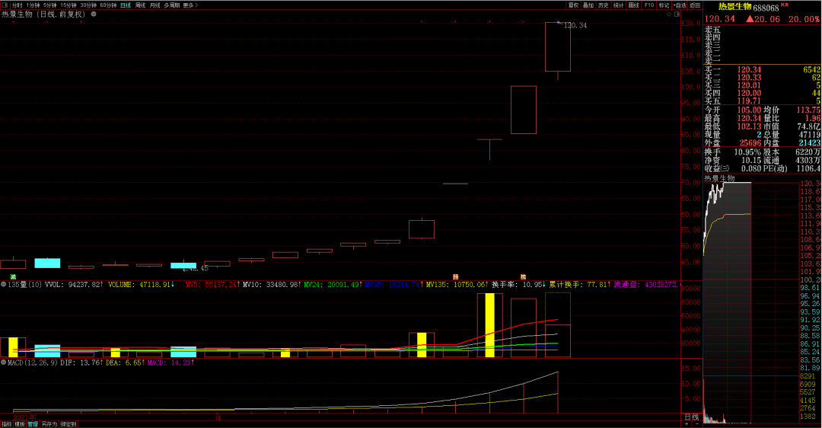822x428 pixels.
Task: Switch to 周线 weekly chart tab
Action: pos(141,5)
